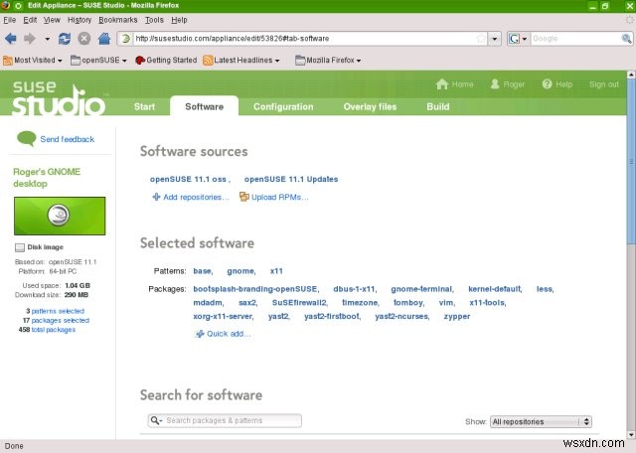
Task: Open the yast2-firstboot package link
Action: pos(332,316)
